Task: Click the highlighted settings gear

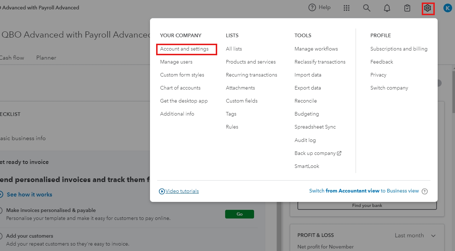Action: coord(428,8)
